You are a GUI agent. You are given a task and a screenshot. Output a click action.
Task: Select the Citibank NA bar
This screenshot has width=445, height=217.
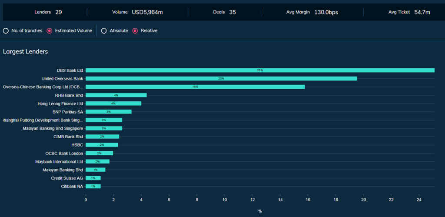pos(93,186)
